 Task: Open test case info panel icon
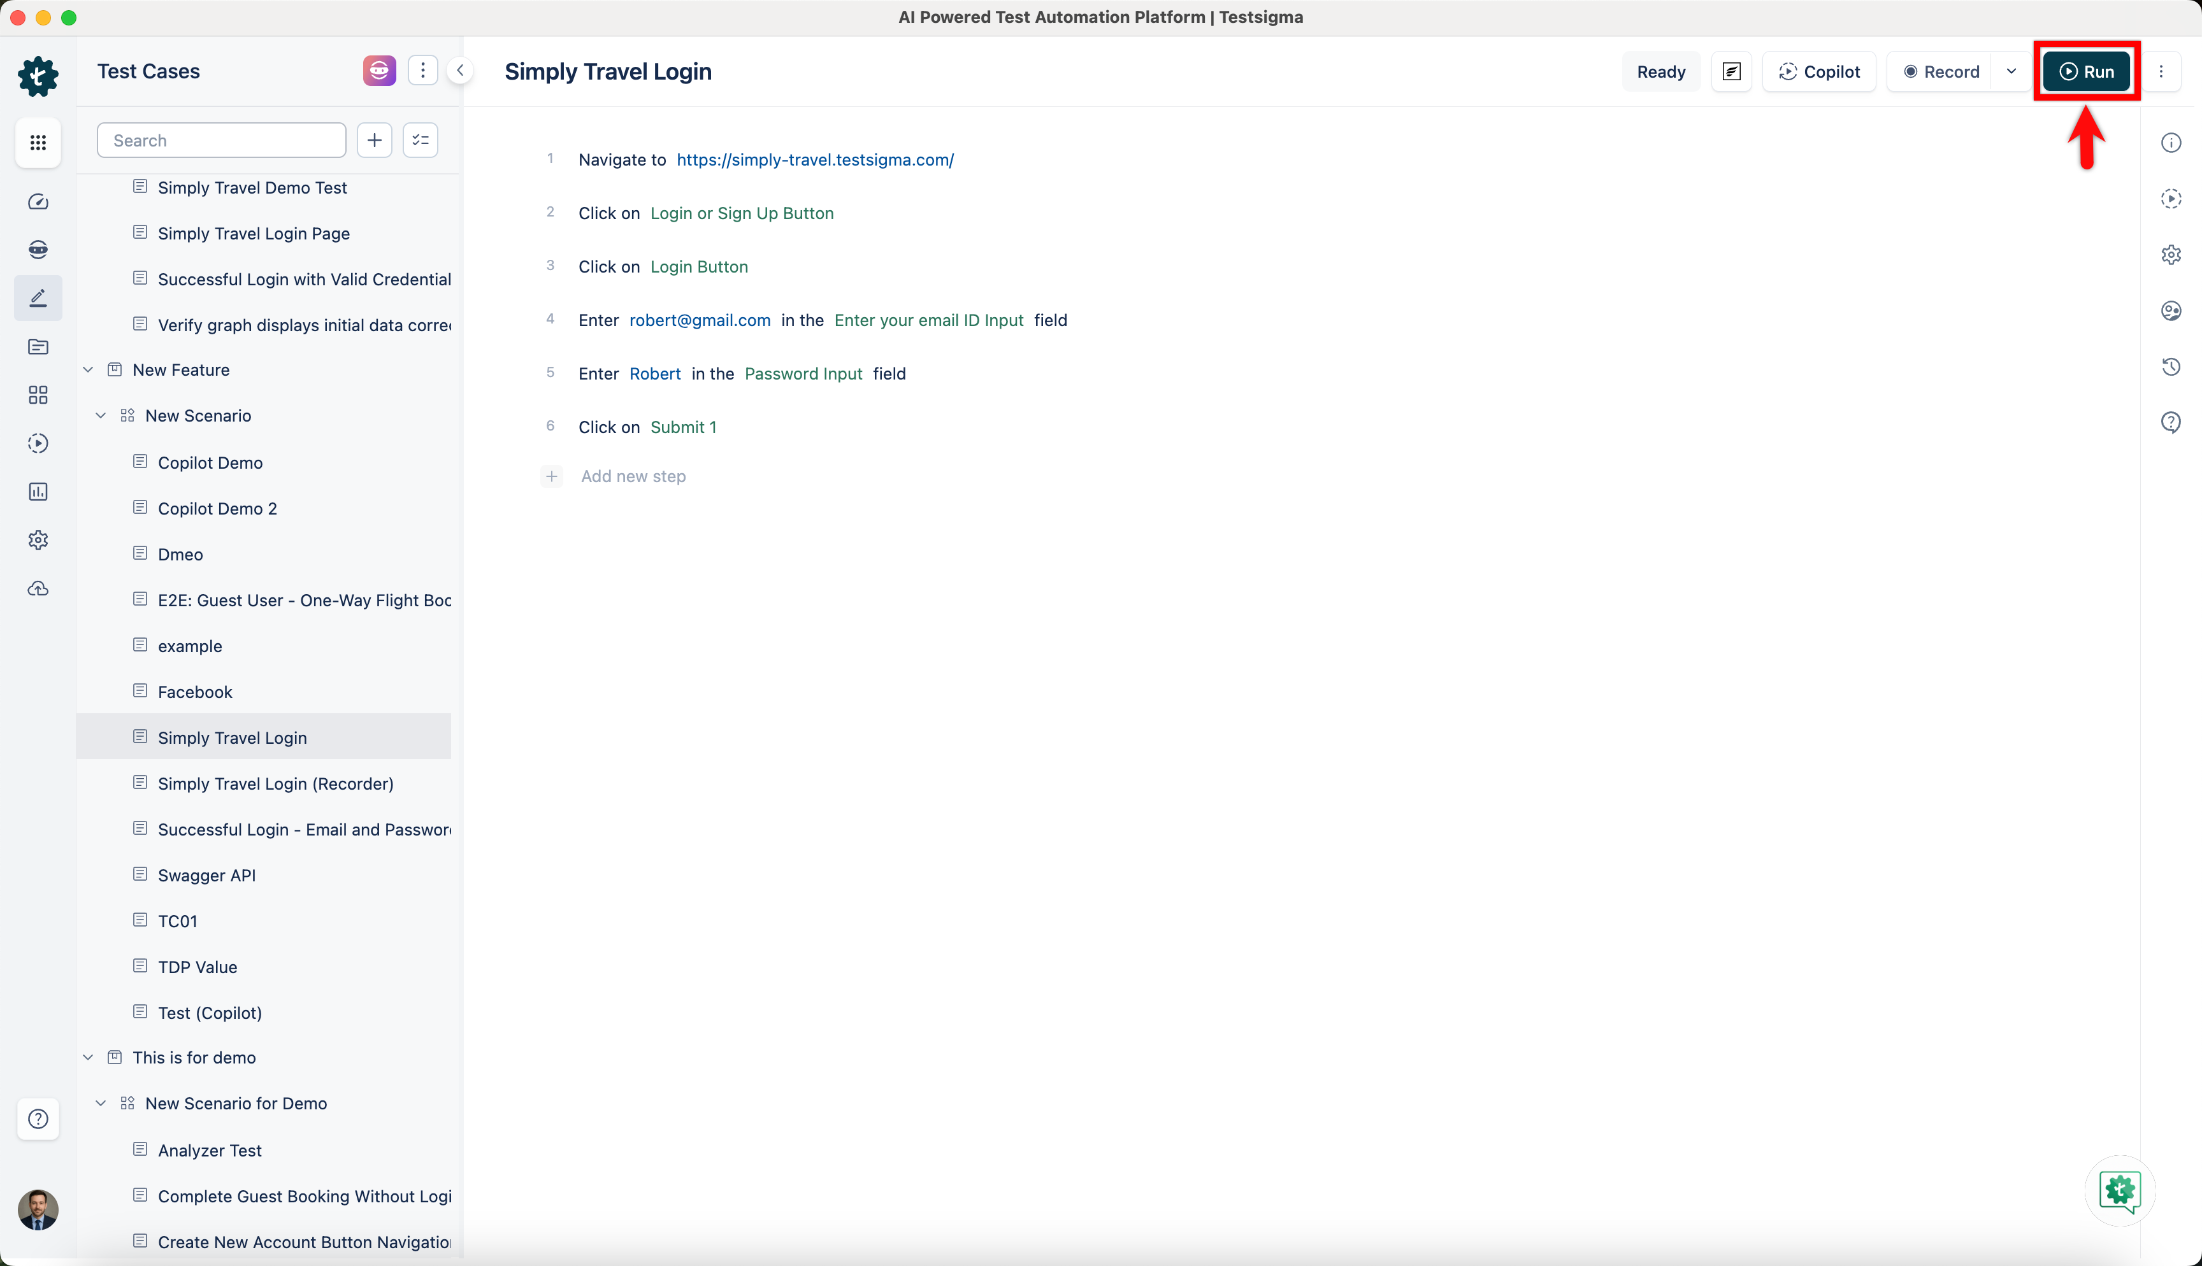click(2171, 142)
